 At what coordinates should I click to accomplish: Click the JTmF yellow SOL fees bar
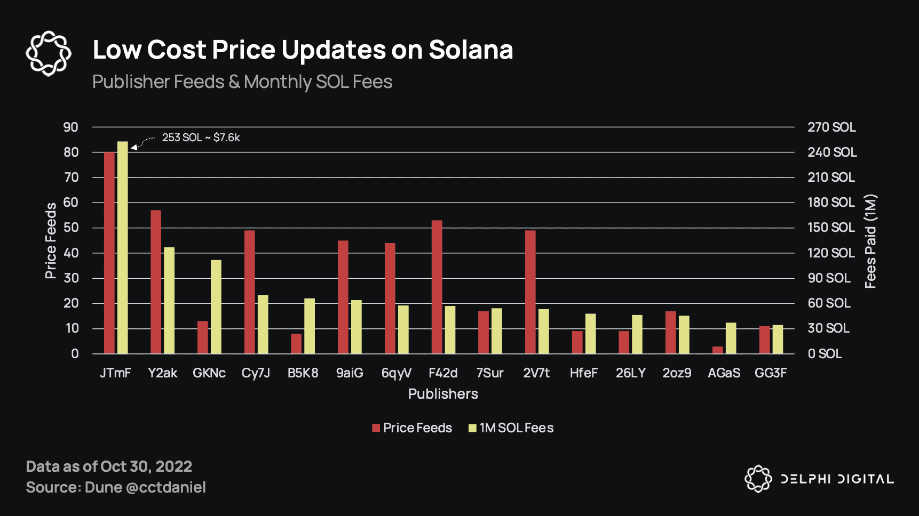pos(123,247)
